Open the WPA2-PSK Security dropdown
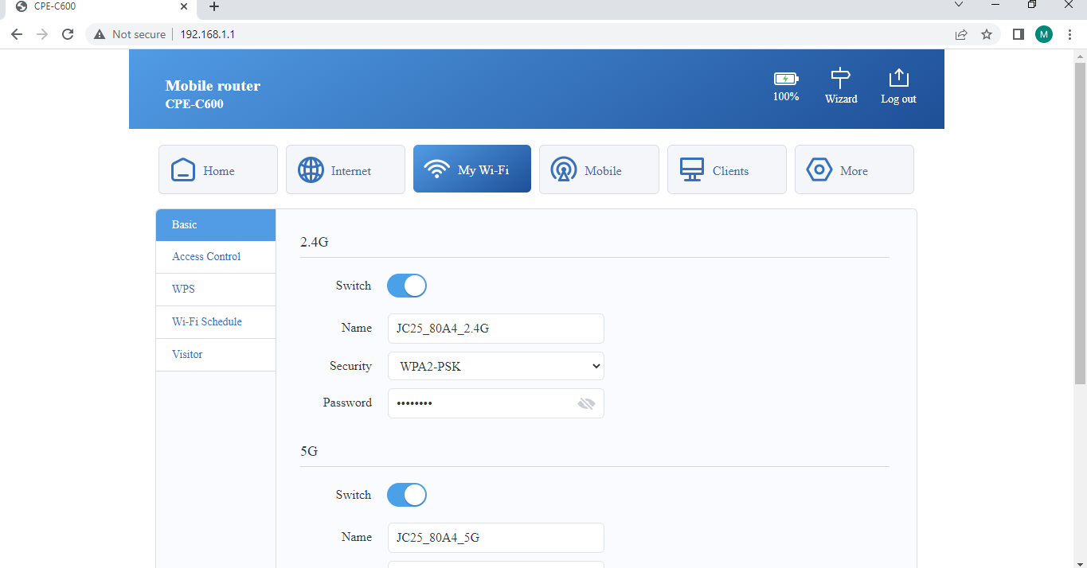Screen dimensions: 1087x568 coord(495,367)
